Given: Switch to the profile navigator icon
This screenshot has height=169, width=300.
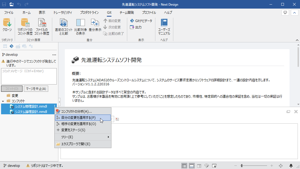Looking at the screenshot, I should (24, 46).
